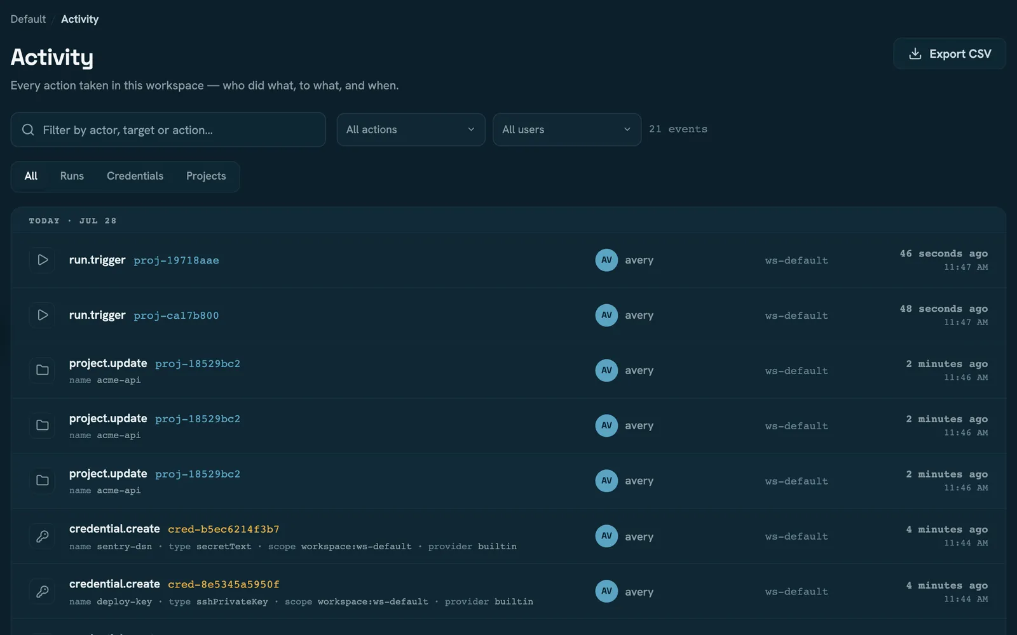Click the Export CSV button
Image resolution: width=1017 pixels, height=635 pixels.
click(x=949, y=54)
